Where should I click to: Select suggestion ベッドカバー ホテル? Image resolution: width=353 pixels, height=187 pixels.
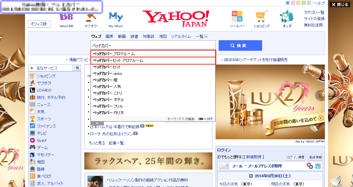(153, 99)
